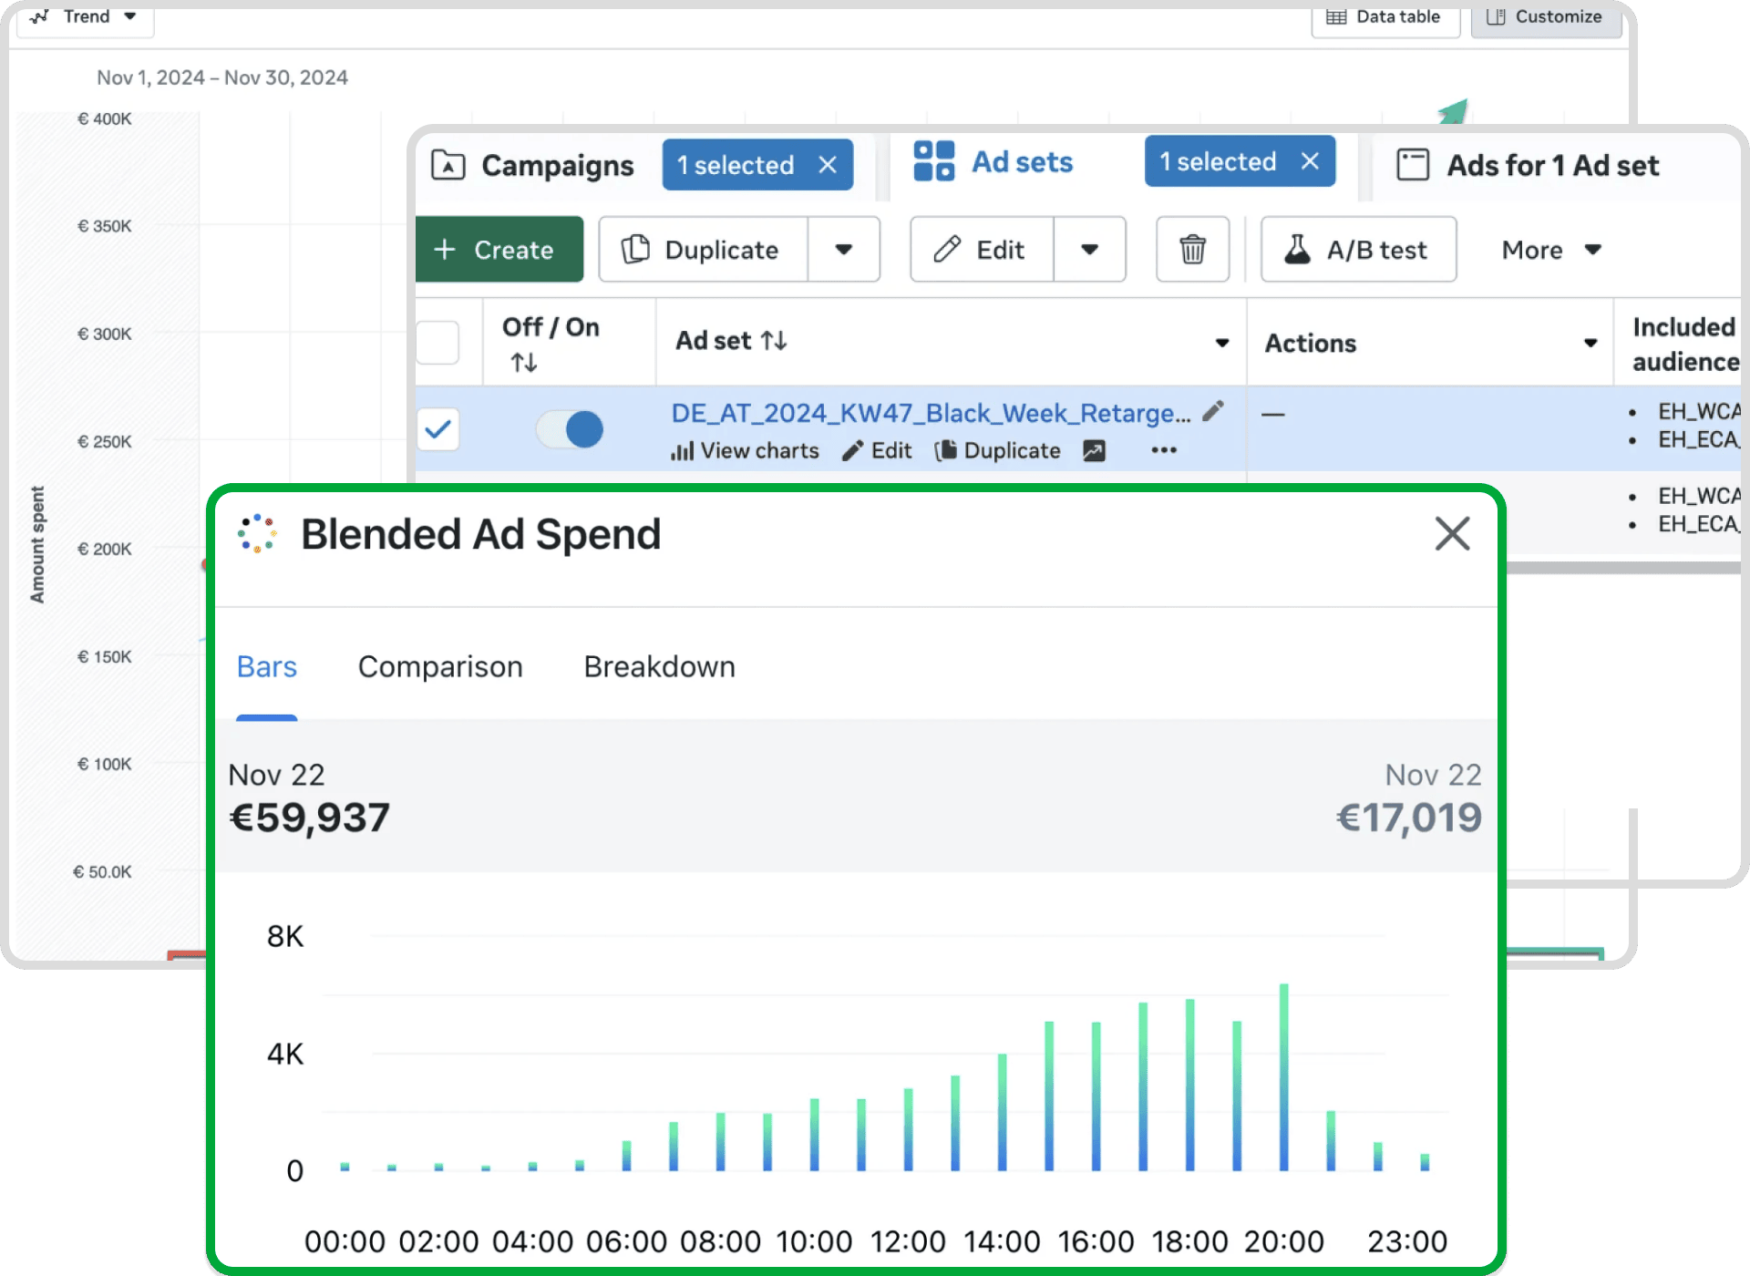Click the Edit toolbar button
Screen dimensions: 1750x1276
click(x=982, y=250)
